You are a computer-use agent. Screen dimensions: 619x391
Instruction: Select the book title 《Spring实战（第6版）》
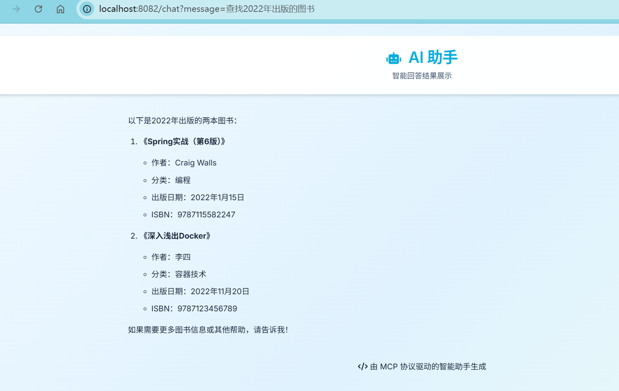pyautogui.click(x=183, y=141)
